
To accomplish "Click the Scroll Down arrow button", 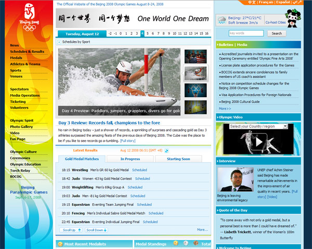I will pos(97,230).
